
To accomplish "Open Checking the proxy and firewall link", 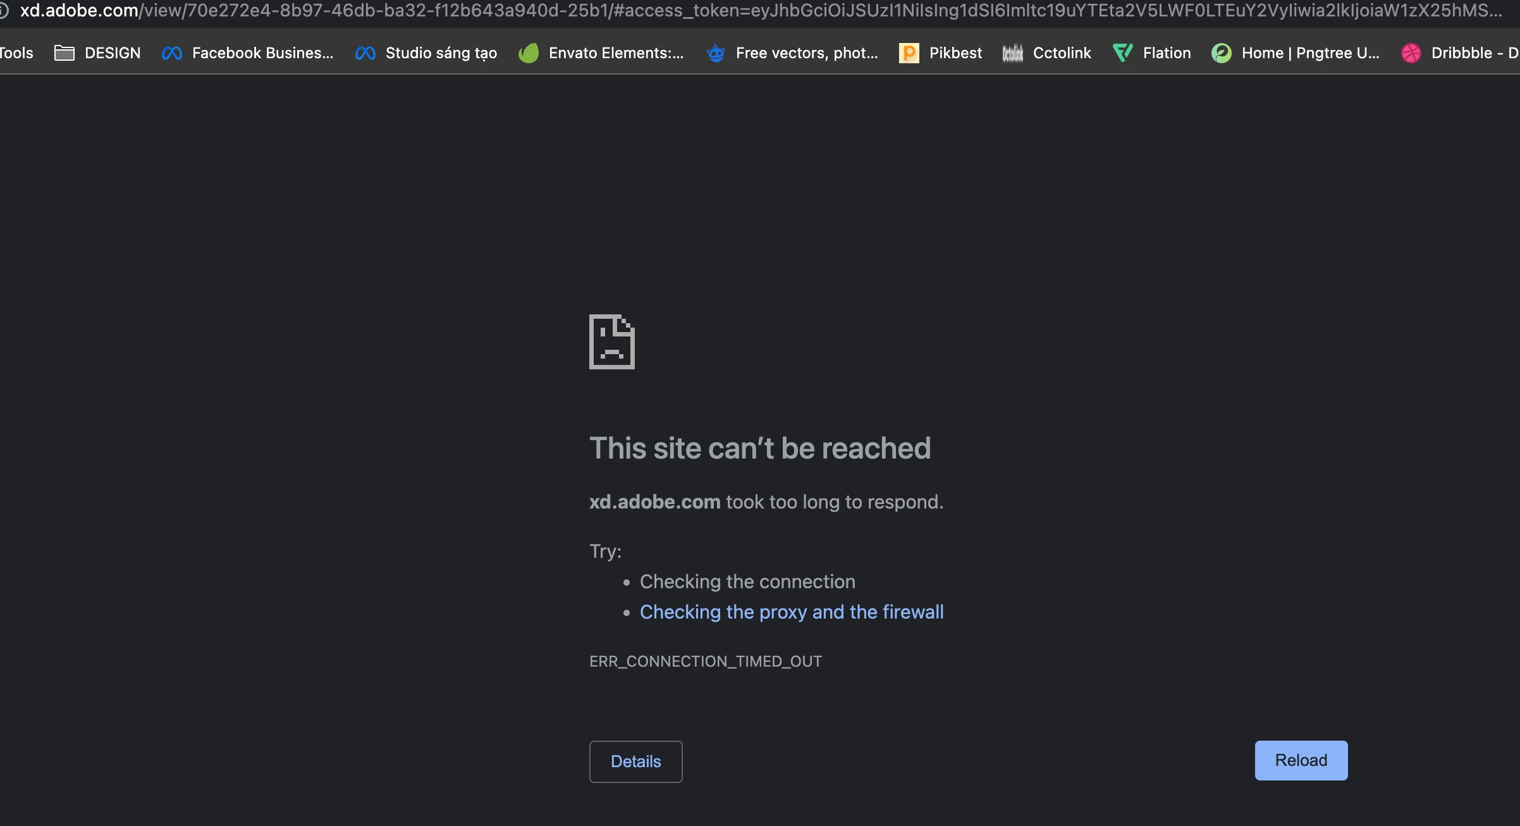I will 792,612.
